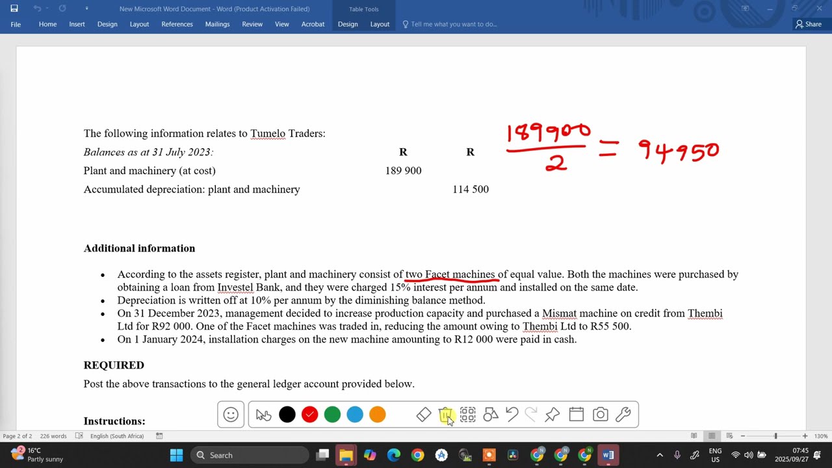Open the Windows Start menu

176,455
